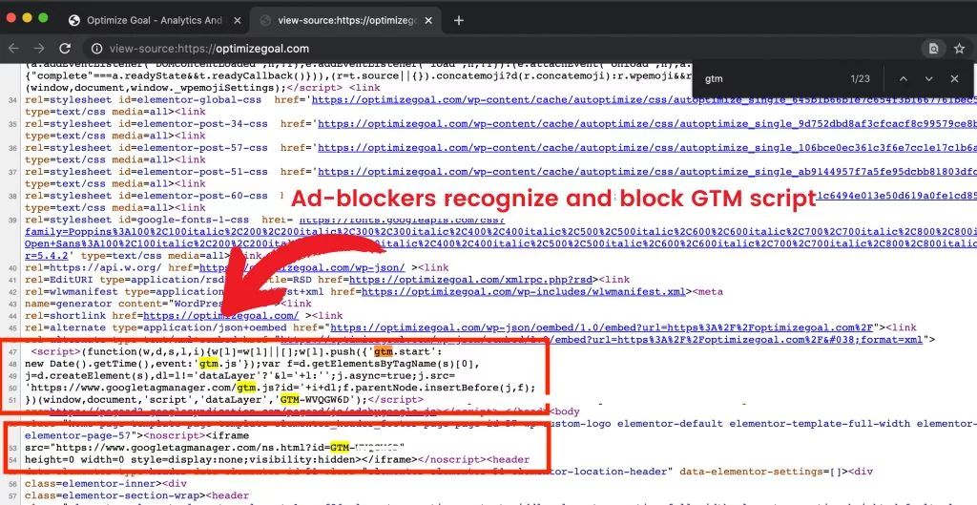
Task: Click highlighted GTM-WVQGW6D container ID
Action: 316,400
